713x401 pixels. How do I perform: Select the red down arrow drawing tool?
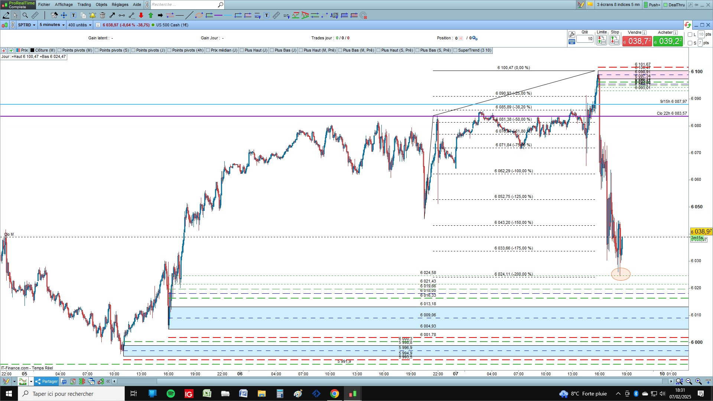(x=141, y=15)
